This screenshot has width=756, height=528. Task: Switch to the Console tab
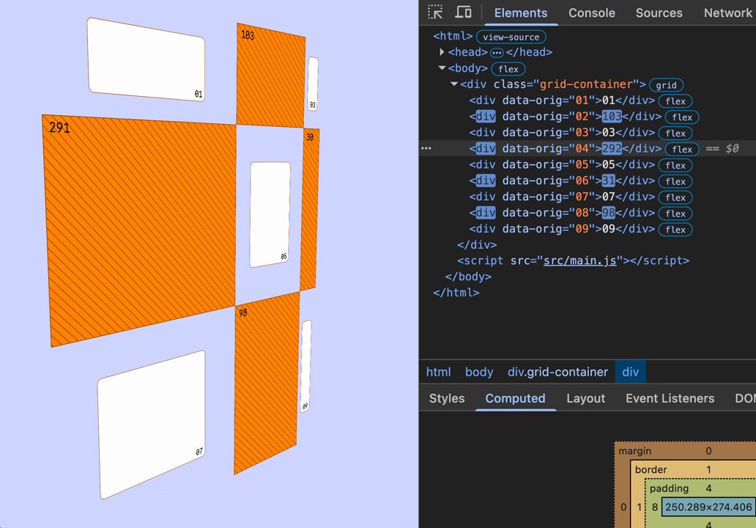coord(592,13)
